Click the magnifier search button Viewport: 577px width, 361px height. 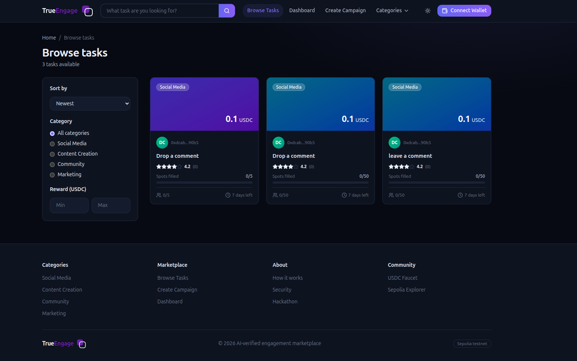227,11
